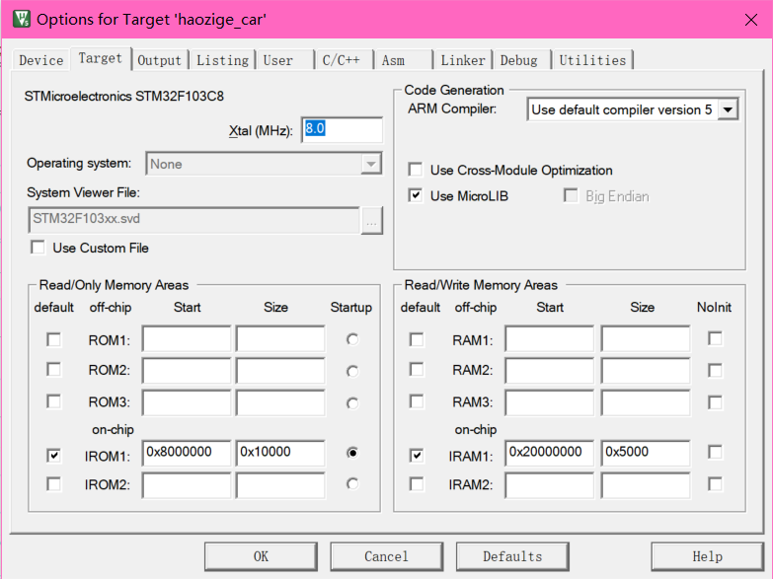
Task: Check the RAM1 default checkbox
Action: [x=417, y=339]
